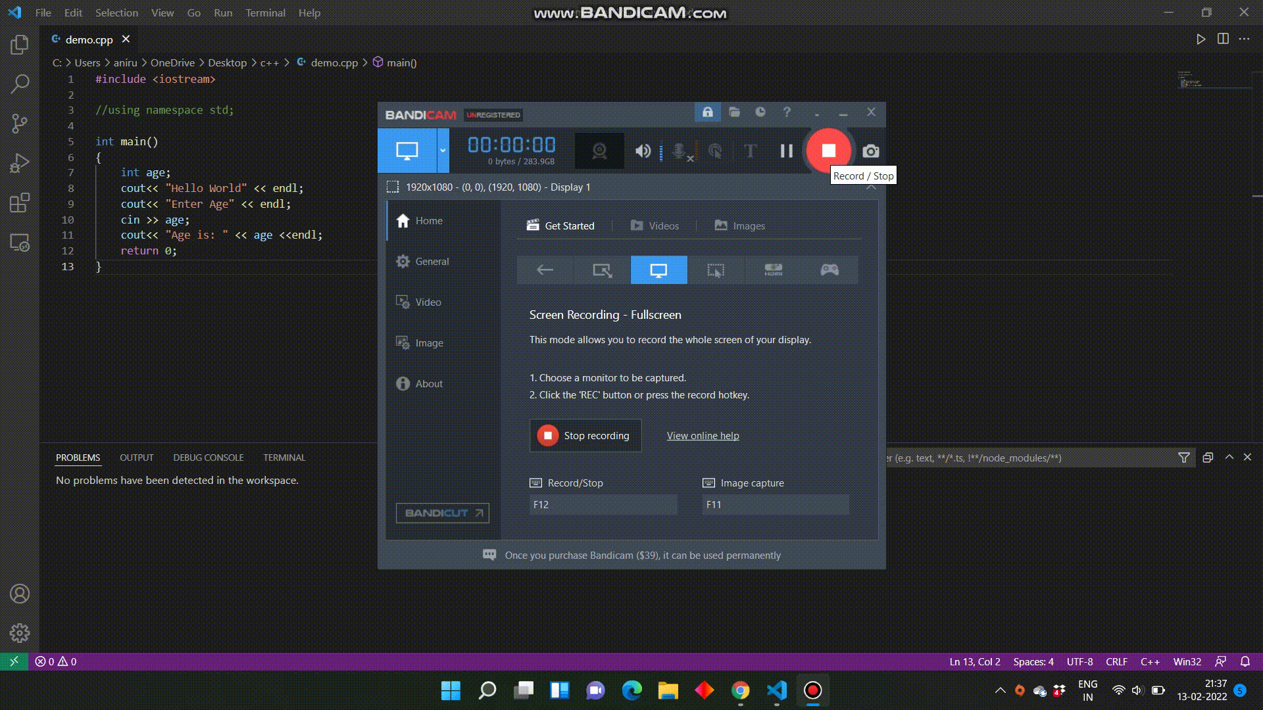This screenshot has width=1263, height=710.
Task: Adjust the audio level meter beside the speaker
Action: click(x=660, y=151)
